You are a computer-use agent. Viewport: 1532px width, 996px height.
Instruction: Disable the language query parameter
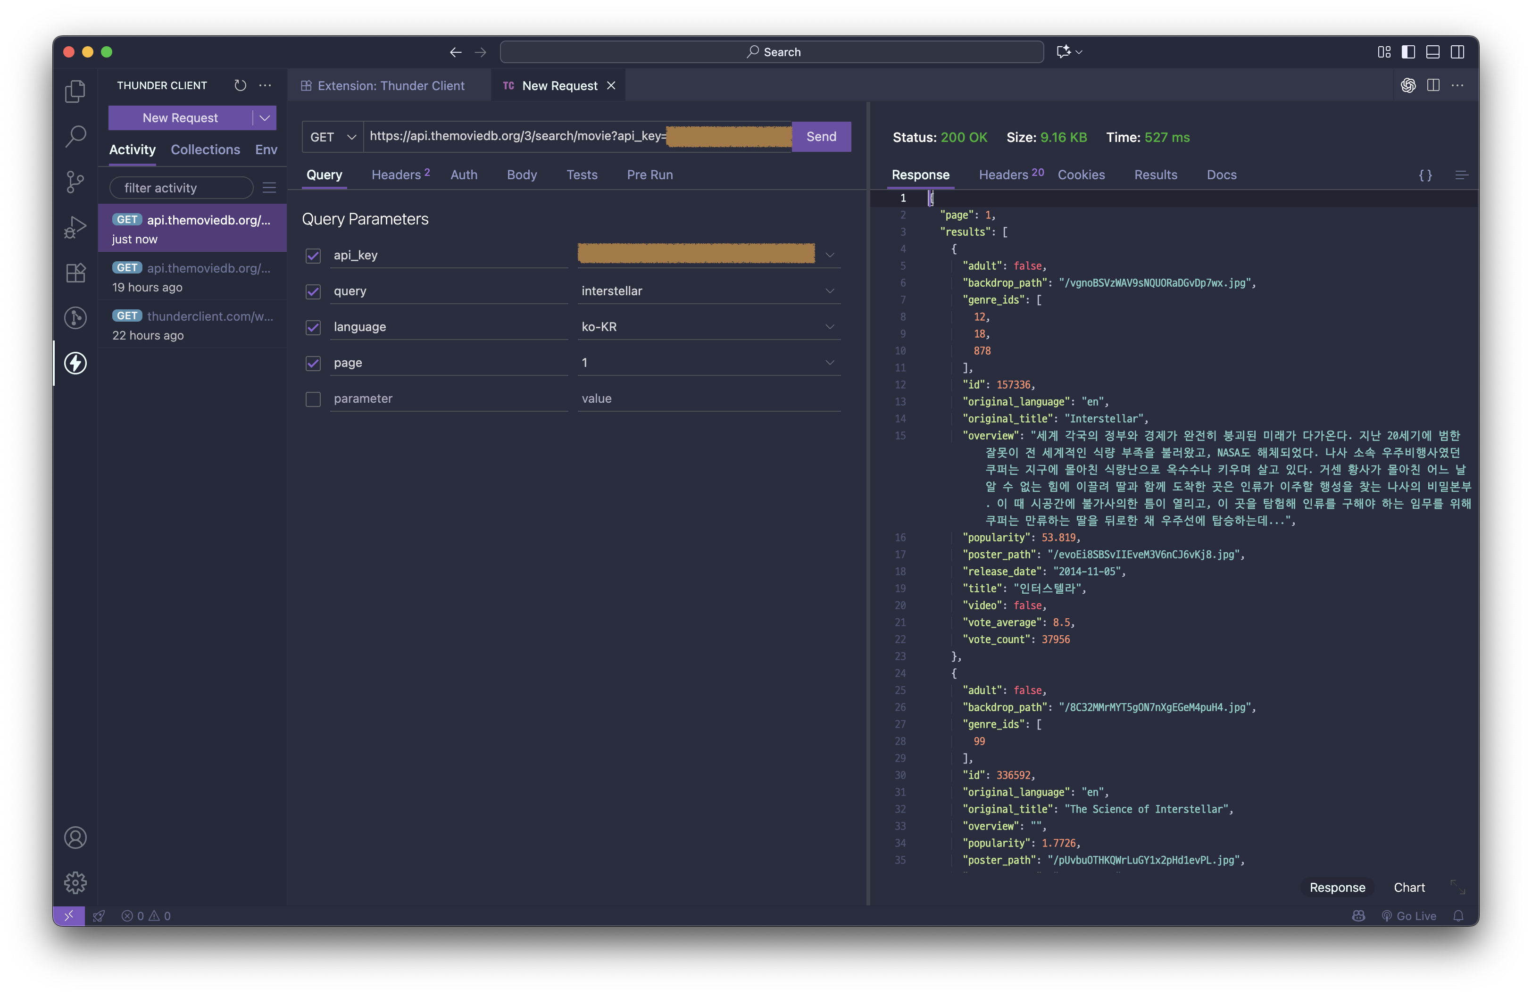tap(313, 327)
